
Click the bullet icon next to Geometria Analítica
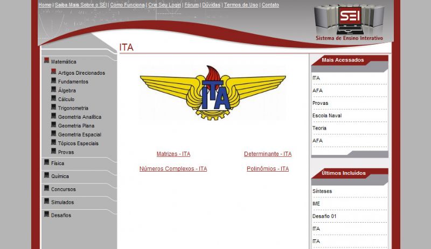(53, 116)
